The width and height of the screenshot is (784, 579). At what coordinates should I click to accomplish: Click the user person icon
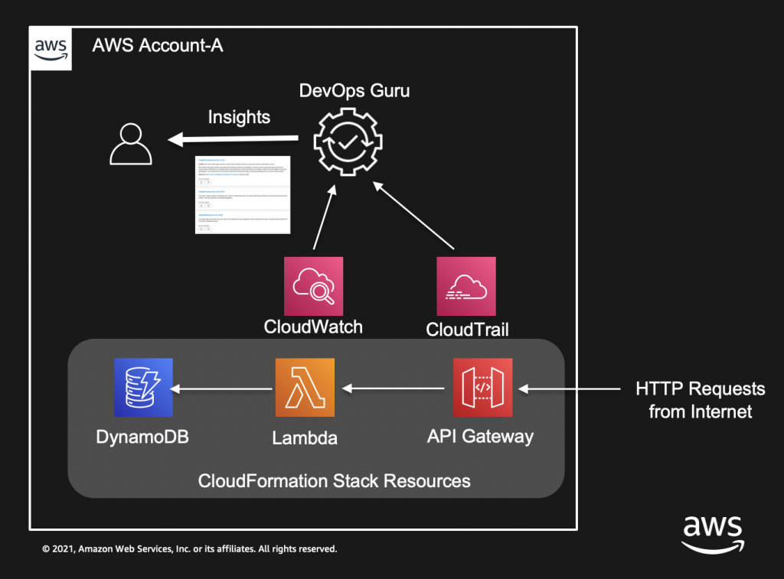[x=131, y=144]
